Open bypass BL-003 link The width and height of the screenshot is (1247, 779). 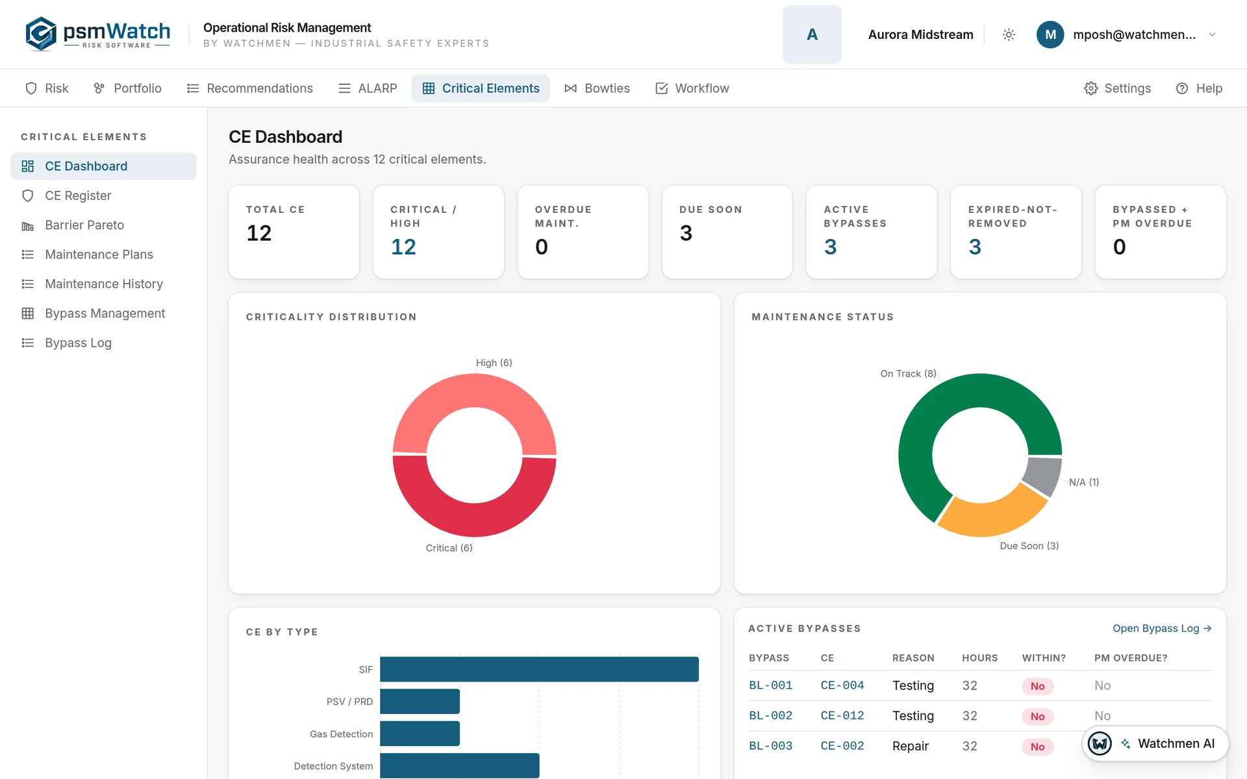click(x=770, y=746)
